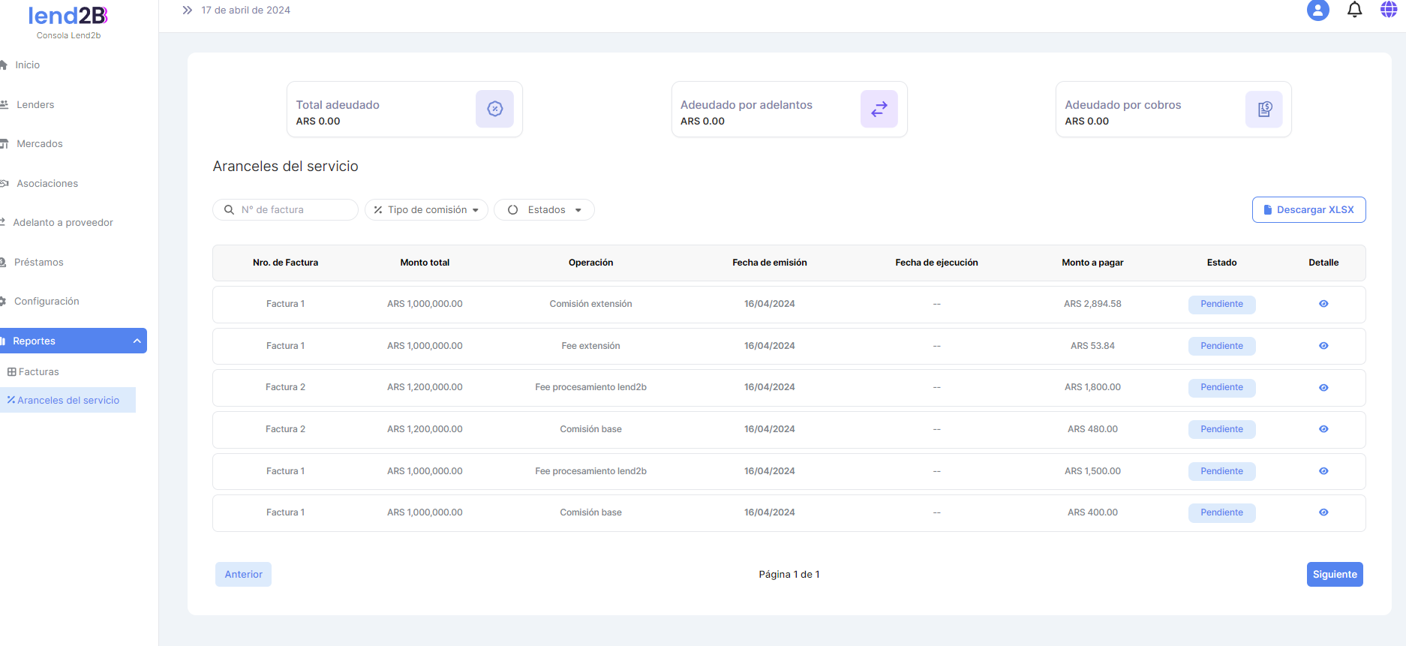Open the notifications bell

pos(1354,11)
